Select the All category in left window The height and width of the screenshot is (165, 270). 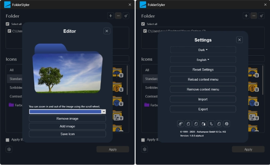tap(12, 70)
